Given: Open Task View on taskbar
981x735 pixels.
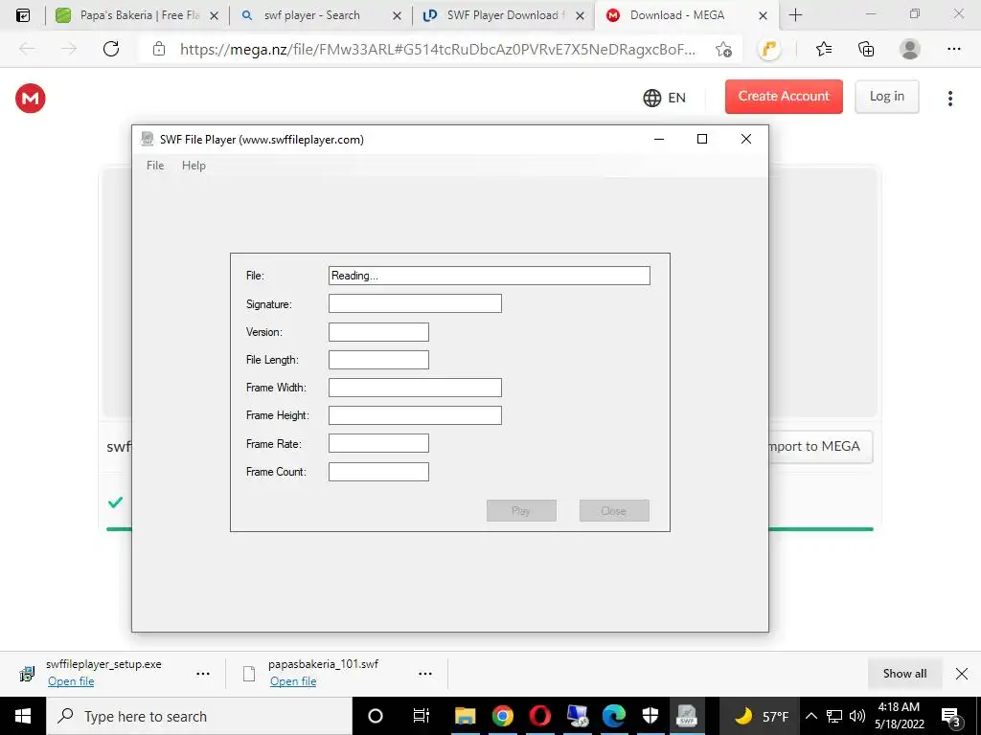Looking at the screenshot, I should pos(422,716).
